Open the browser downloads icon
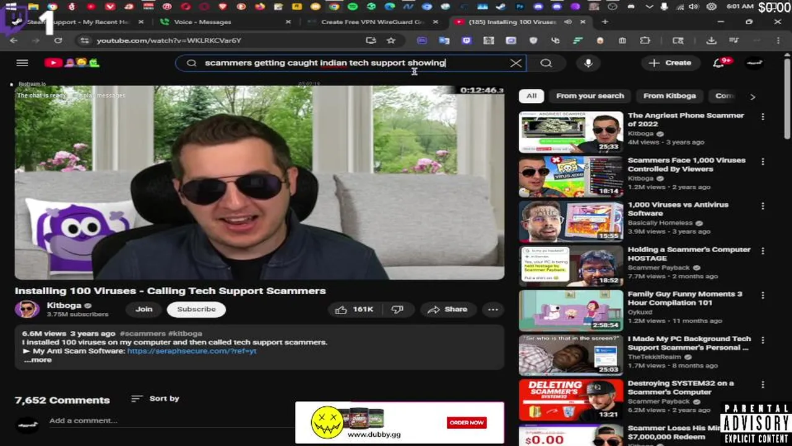 point(712,40)
